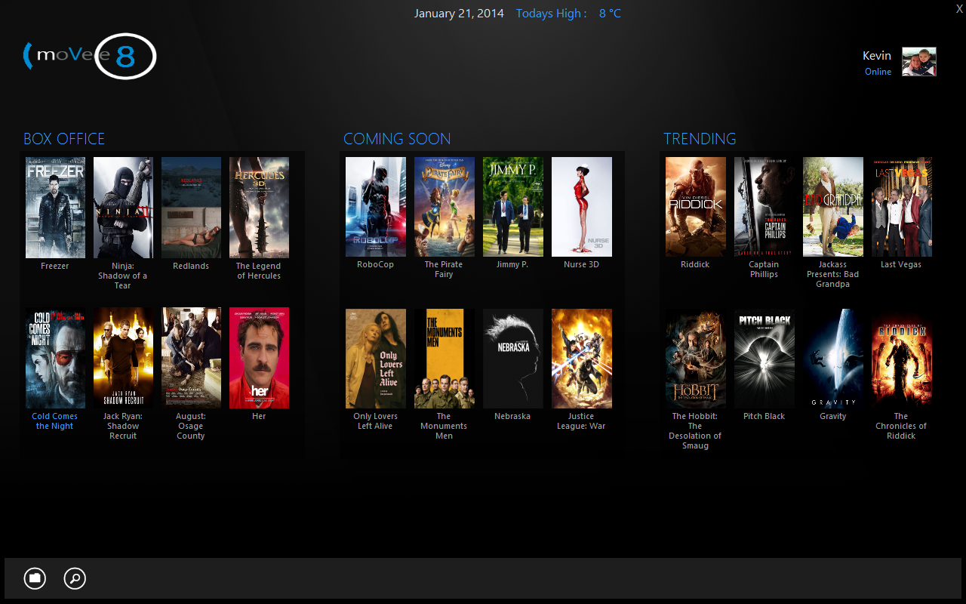Click the BOX OFFICE section heading
This screenshot has height=604, width=966.
(x=64, y=139)
